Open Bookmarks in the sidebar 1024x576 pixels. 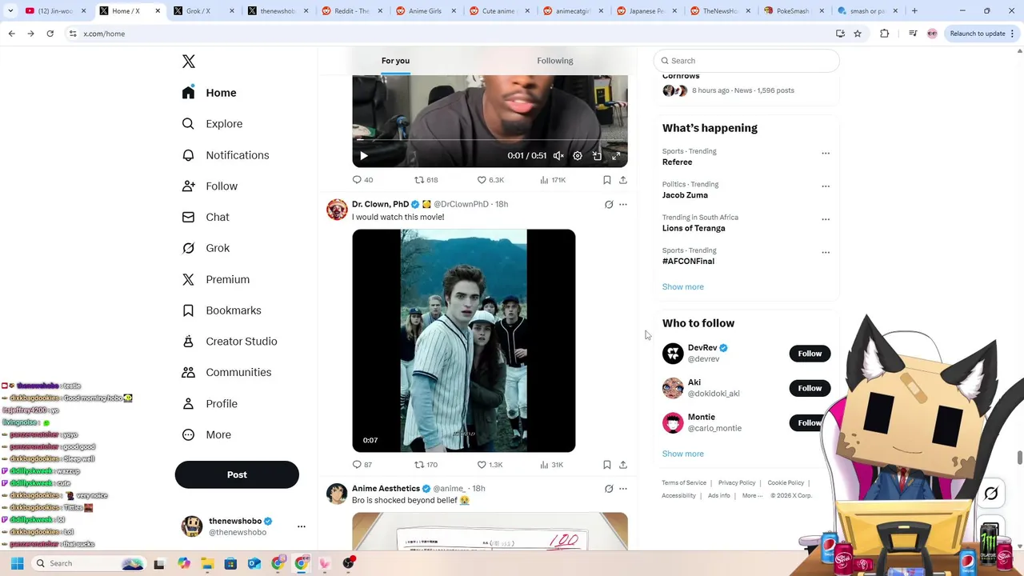(x=222, y=310)
